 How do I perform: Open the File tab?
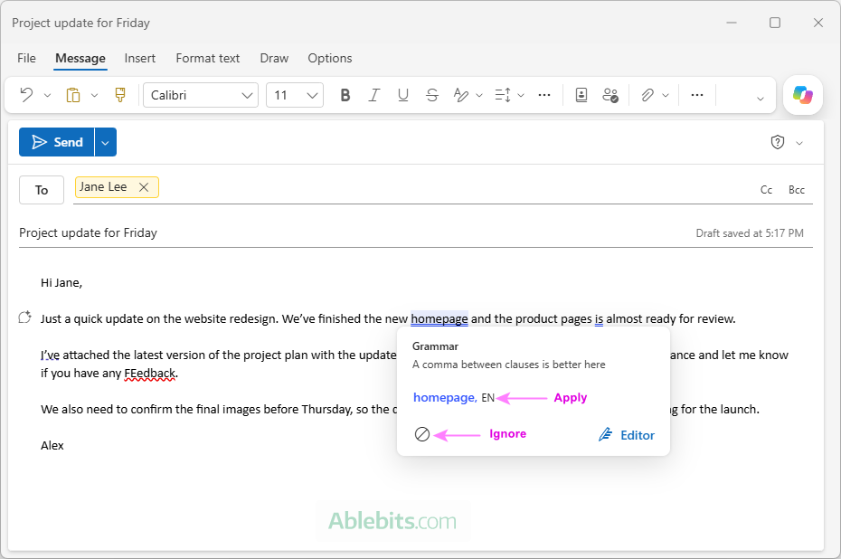click(26, 58)
